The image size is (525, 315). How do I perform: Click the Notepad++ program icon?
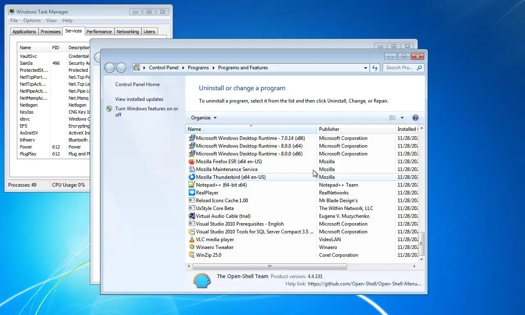click(x=192, y=185)
